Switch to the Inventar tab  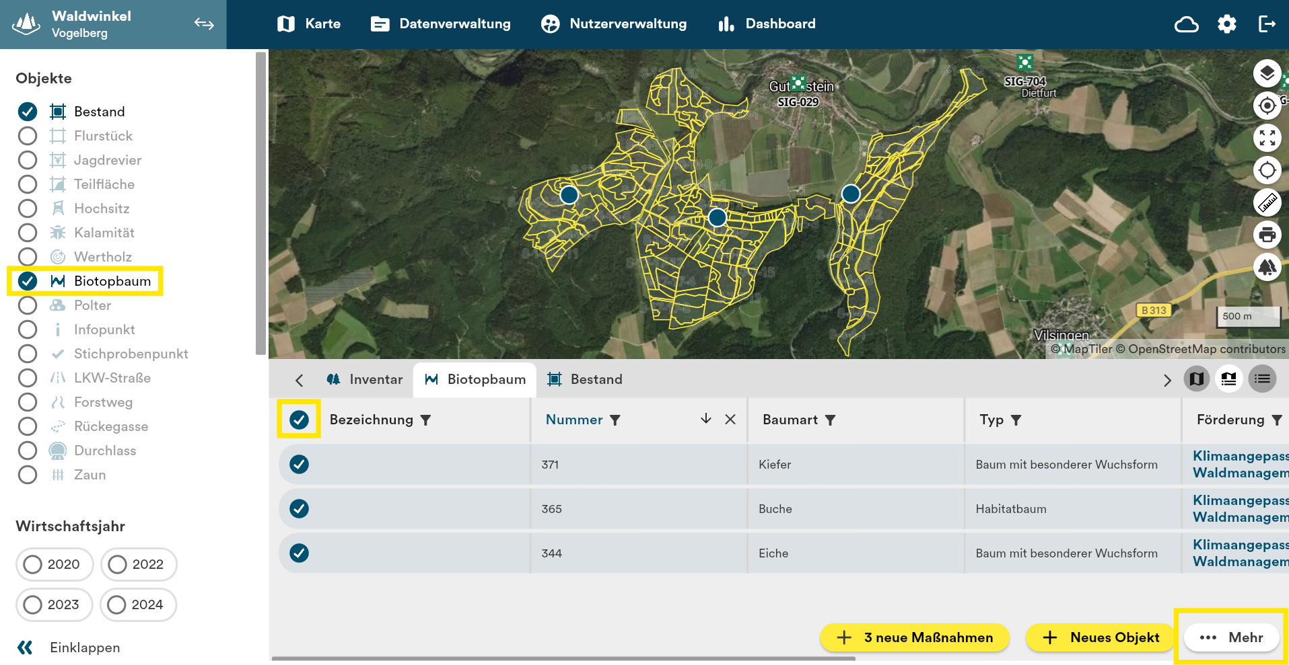click(364, 379)
